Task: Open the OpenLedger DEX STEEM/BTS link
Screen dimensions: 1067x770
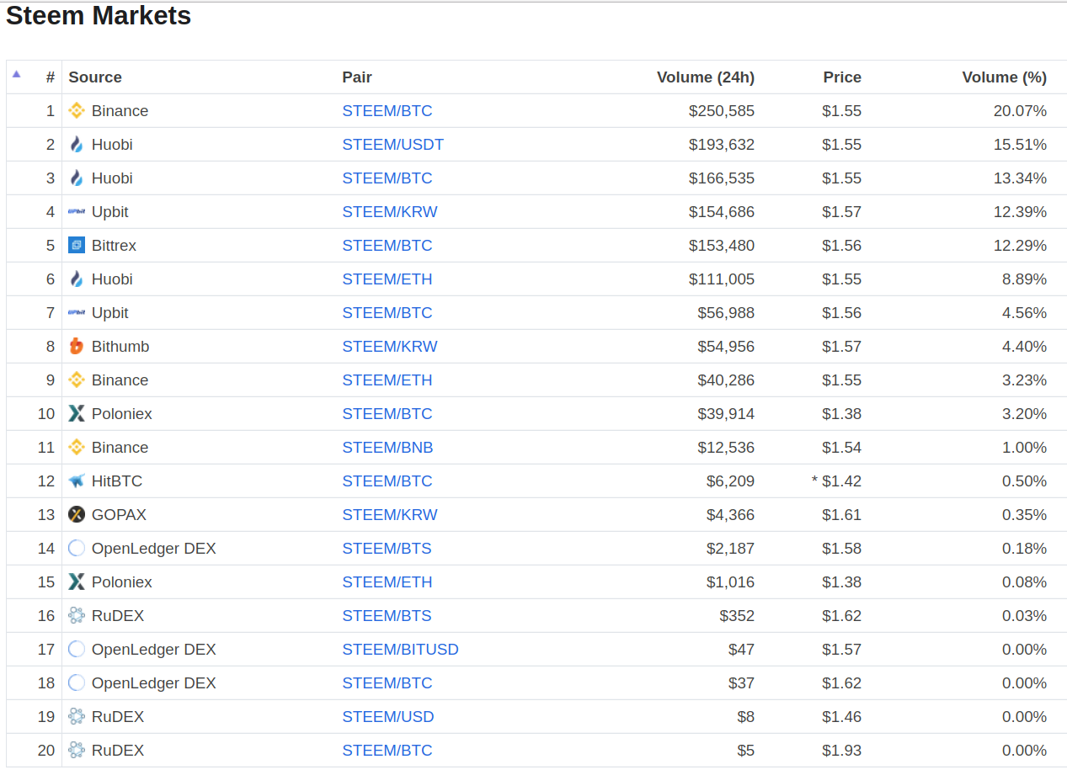Action: coord(387,548)
